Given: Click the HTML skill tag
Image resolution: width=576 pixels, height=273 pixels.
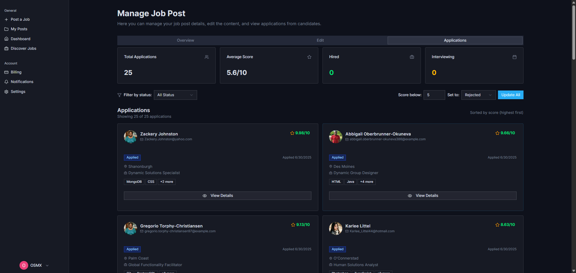Looking at the screenshot, I should pos(336,182).
